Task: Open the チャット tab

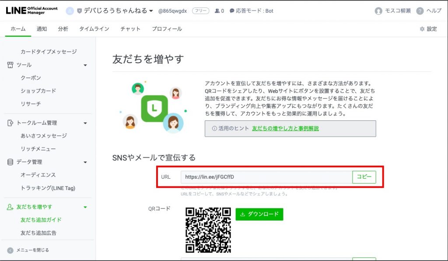Action: coord(130,29)
